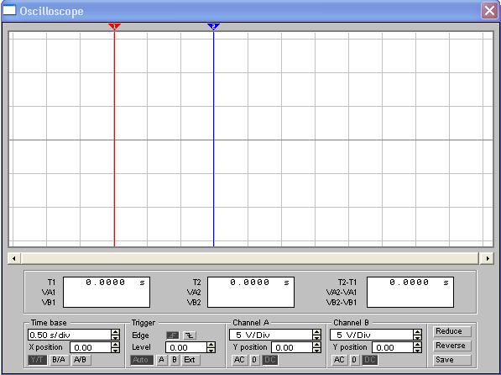501x375 pixels.
Task: Set trigger source to channel B
Action: tap(175, 360)
